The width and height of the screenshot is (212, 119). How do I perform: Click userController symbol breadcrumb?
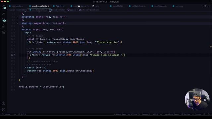57,10
